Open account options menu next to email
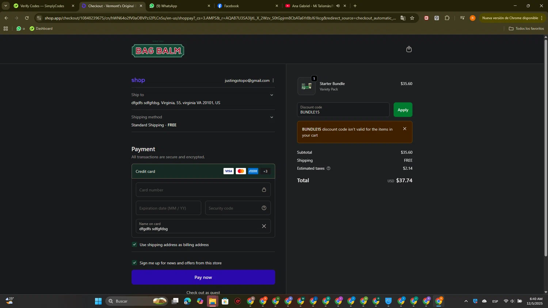Viewport: 548px width, 308px height. tap(273, 81)
